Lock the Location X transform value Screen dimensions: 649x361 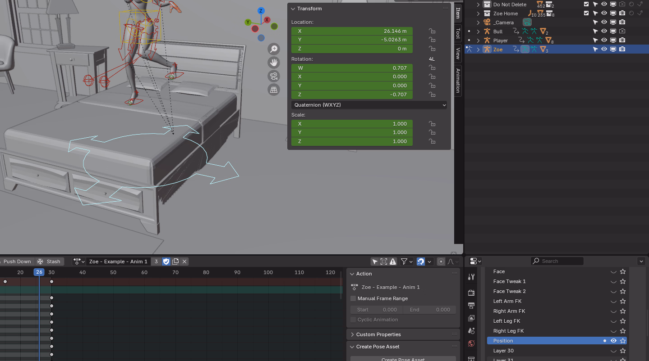point(432,31)
